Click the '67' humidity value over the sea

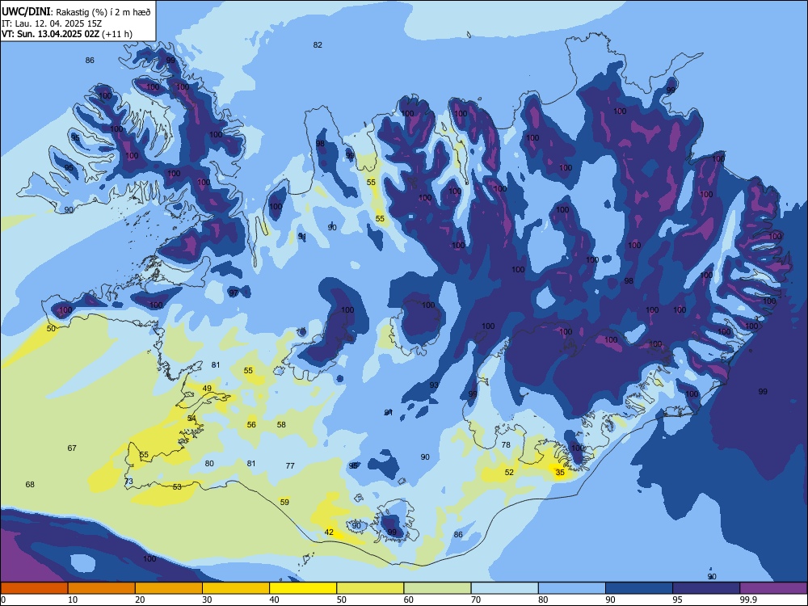pos(72,448)
